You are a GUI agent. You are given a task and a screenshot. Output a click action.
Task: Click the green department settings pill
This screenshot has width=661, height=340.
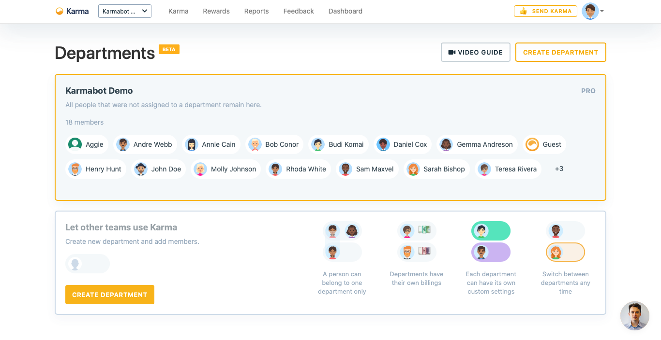click(491, 231)
